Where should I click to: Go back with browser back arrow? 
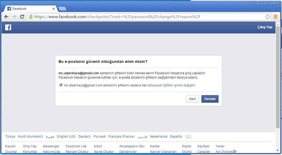point(6,17)
